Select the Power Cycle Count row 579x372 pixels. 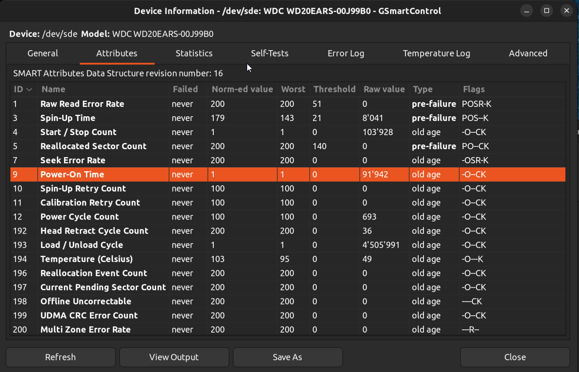(288, 217)
